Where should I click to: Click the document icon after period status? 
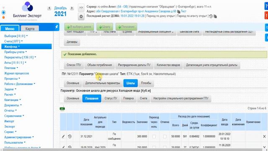[x=215, y=16]
